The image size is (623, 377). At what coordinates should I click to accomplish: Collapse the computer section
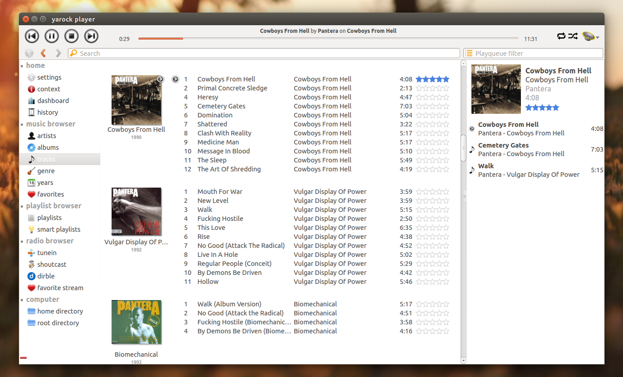(22, 300)
